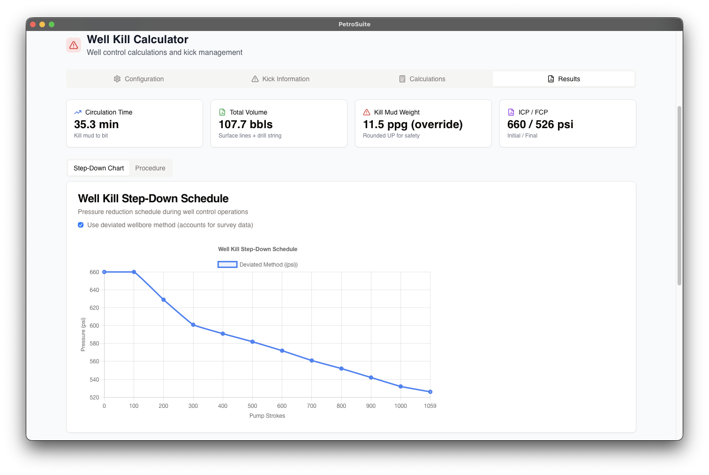Viewport: 709px width, 475px height.
Task: Click the red warning icon on the Kill Mud Weight card
Action: 366,112
